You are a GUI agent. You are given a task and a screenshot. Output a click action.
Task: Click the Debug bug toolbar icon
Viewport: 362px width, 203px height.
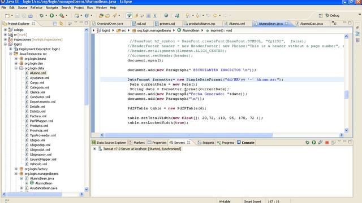[x=41, y=16]
